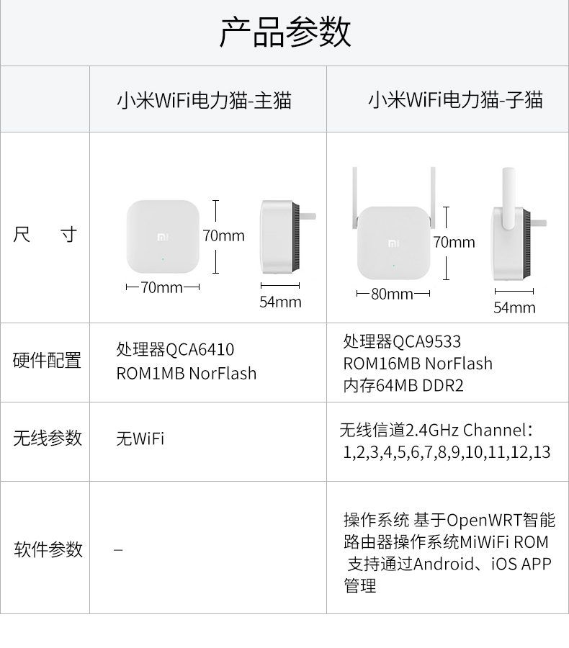Click the front view image of 子猫 with antennas
Image resolution: width=569 pixels, height=648 pixels.
click(394, 224)
